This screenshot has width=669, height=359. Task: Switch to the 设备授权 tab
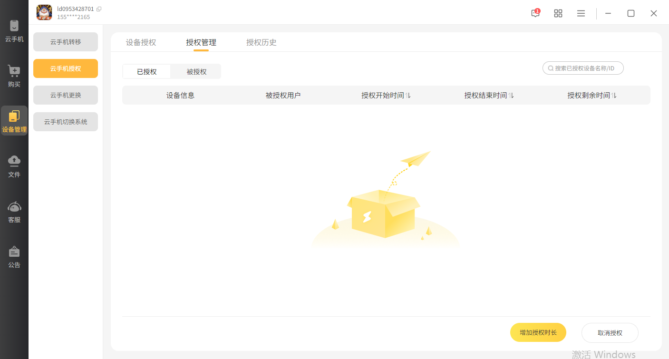point(141,42)
